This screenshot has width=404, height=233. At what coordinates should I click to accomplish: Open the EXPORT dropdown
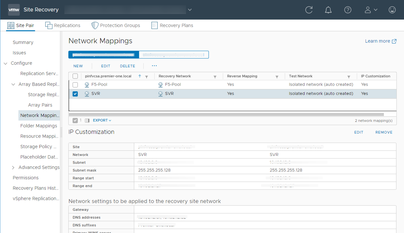102,120
